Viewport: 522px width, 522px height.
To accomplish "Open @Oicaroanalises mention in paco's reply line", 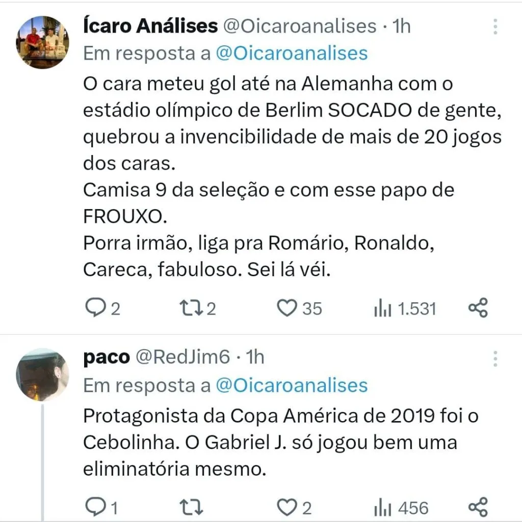I will [x=292, y=385].
